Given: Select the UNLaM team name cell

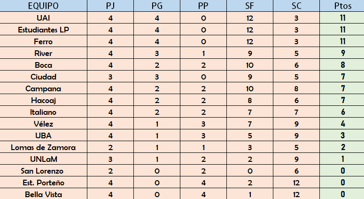Looking at the screenshot, I should pyautogui.click(x=43, y=159).
